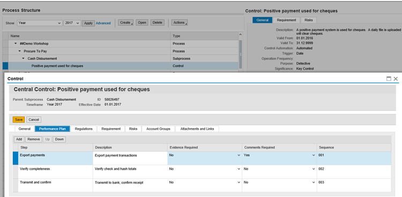Image resolution: width=402 pixels, height=197 pixels.
Task: Collapse the Cash Disbursement subprocess node
Action: 24,59
